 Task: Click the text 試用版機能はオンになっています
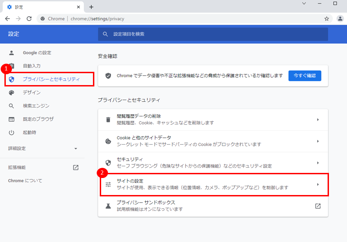(x=150, y=209)
